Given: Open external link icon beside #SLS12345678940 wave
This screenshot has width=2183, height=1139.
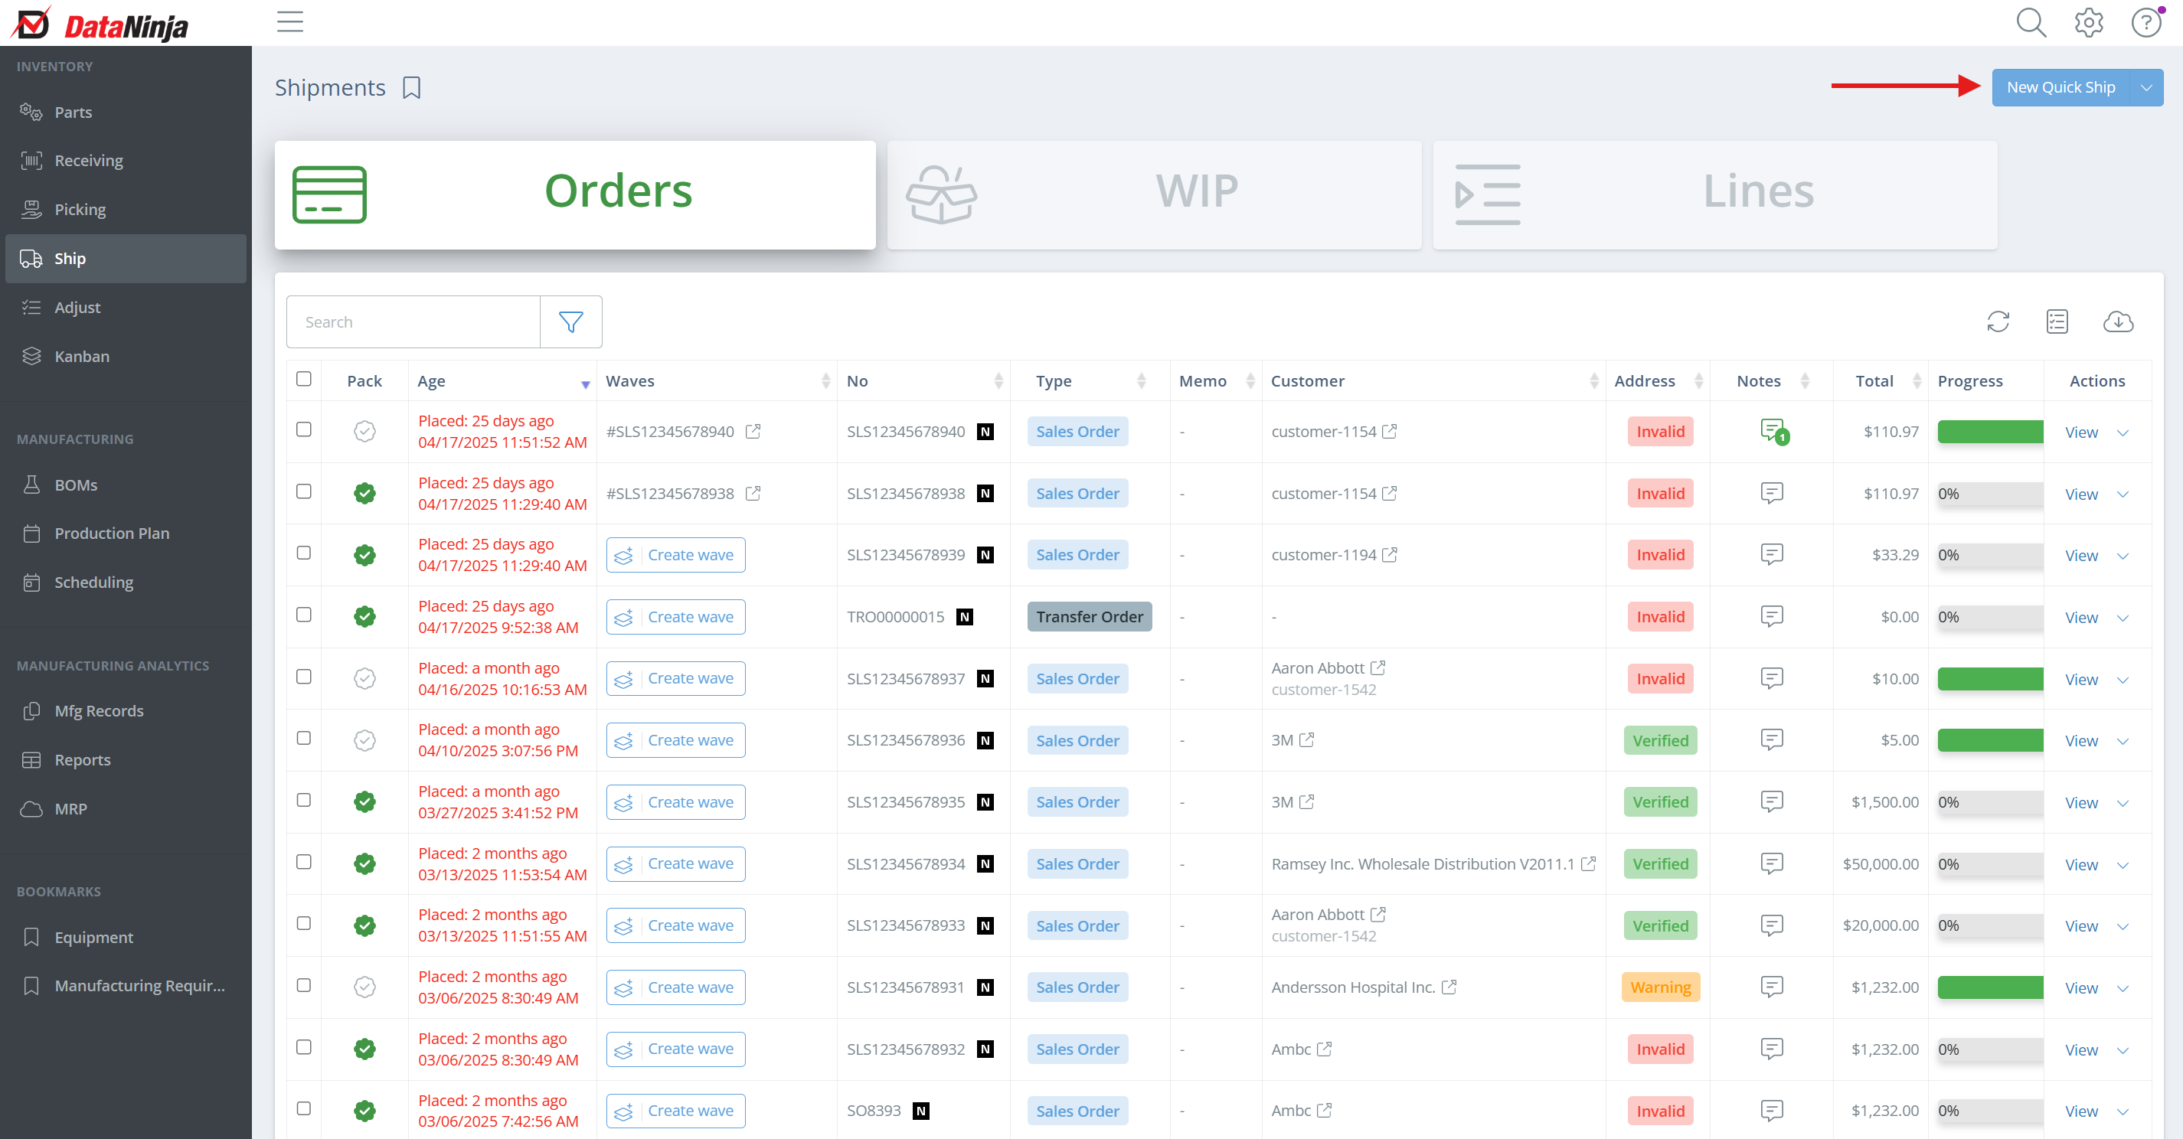Looking at the screenshot, I should [753, 432].
